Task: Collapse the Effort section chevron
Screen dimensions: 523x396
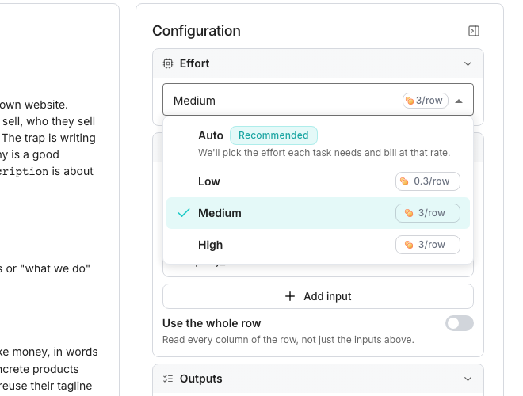Action: click(468, 63)
